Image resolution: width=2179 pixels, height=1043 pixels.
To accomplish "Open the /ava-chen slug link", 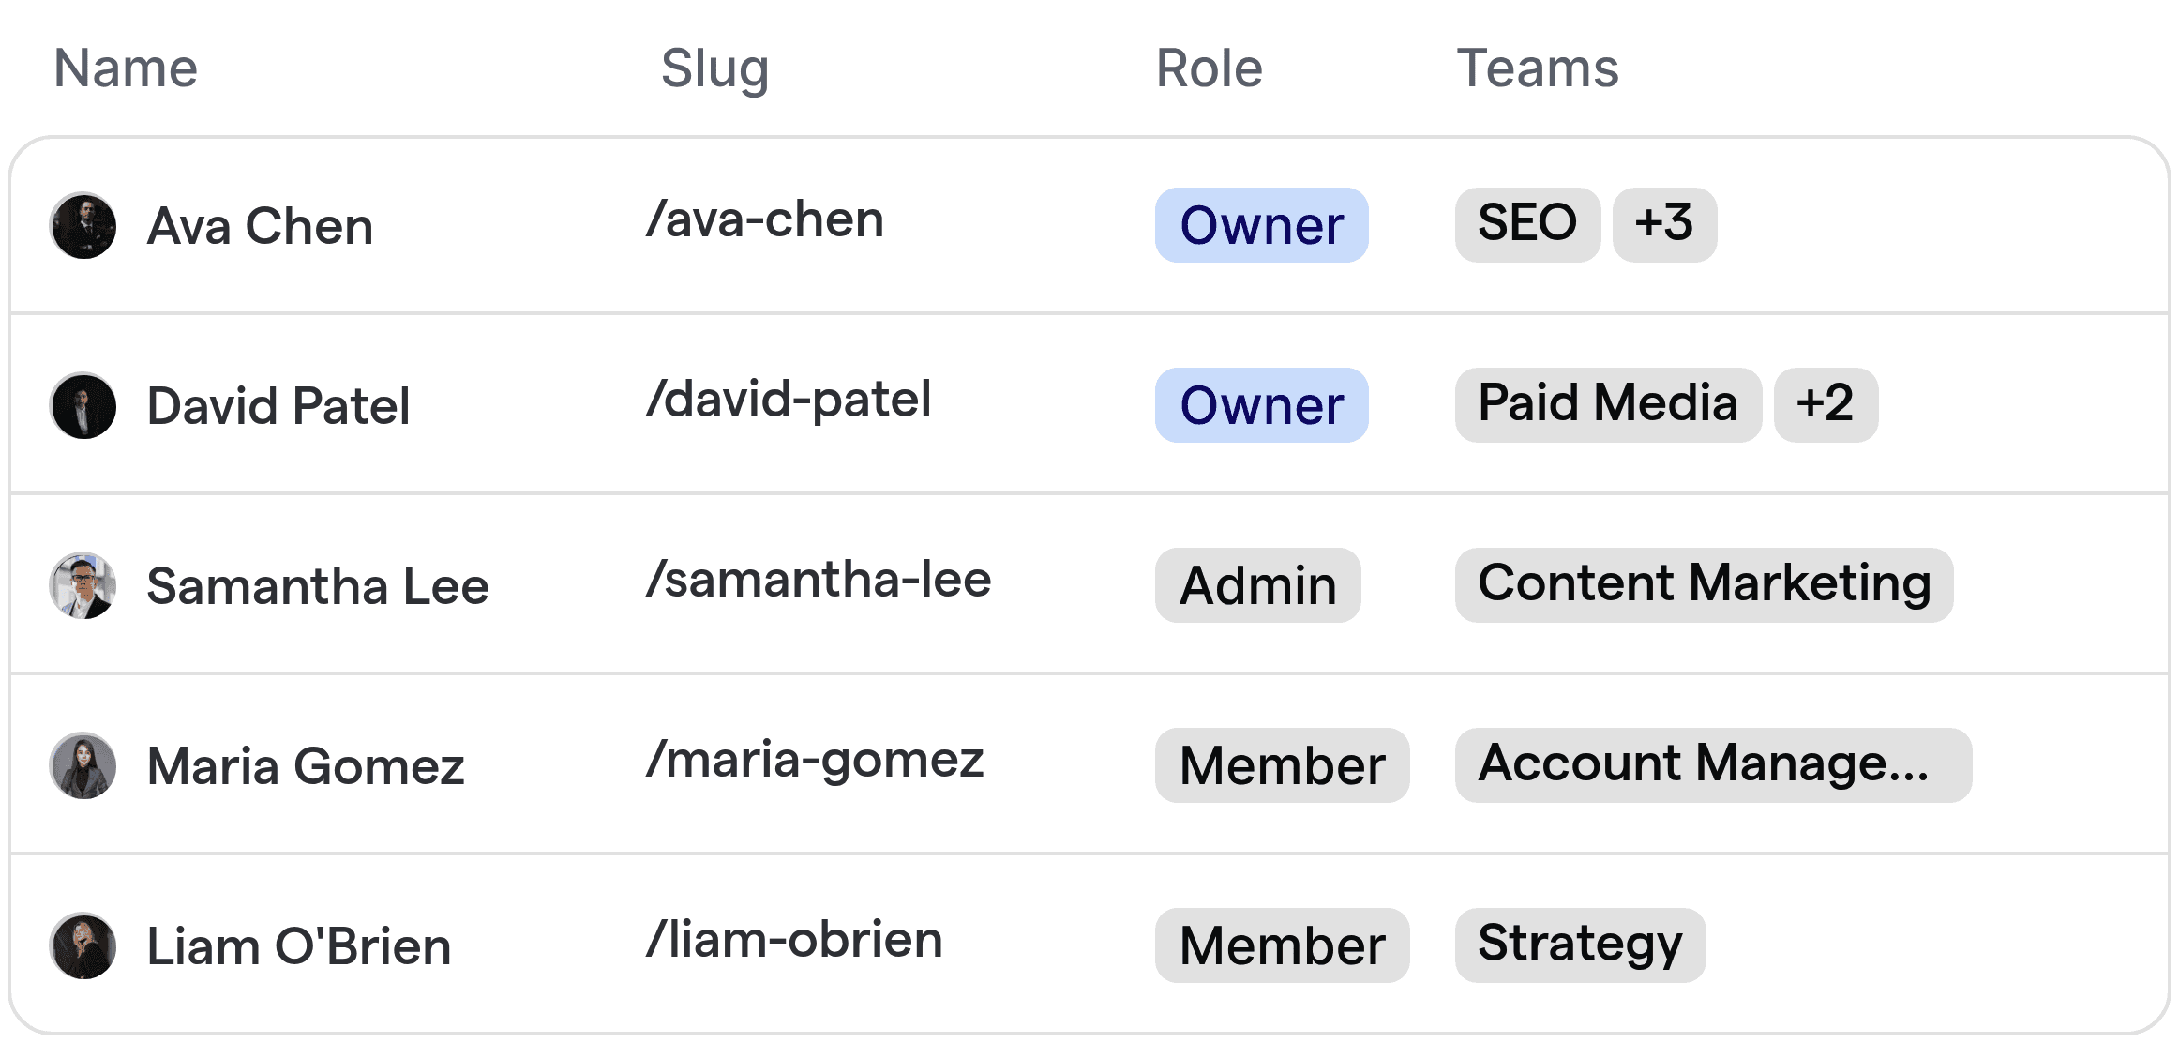I will coord(765,219).
